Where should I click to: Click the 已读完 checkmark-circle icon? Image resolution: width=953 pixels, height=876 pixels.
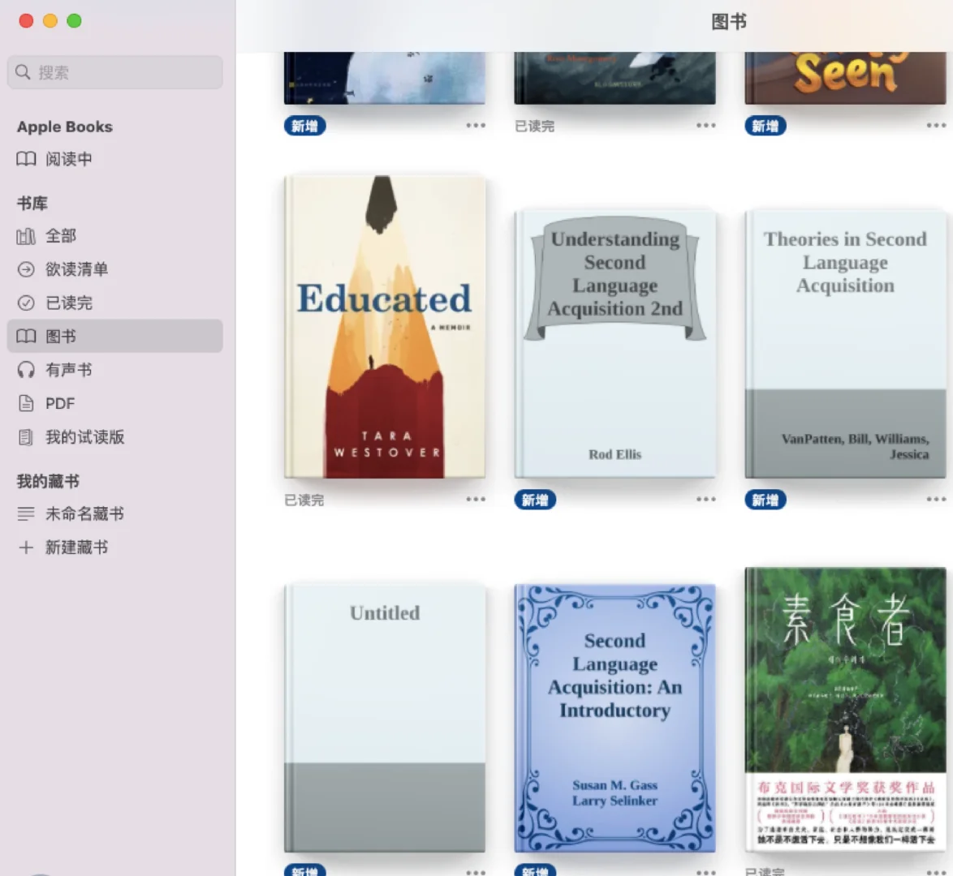tap(25, 303)
